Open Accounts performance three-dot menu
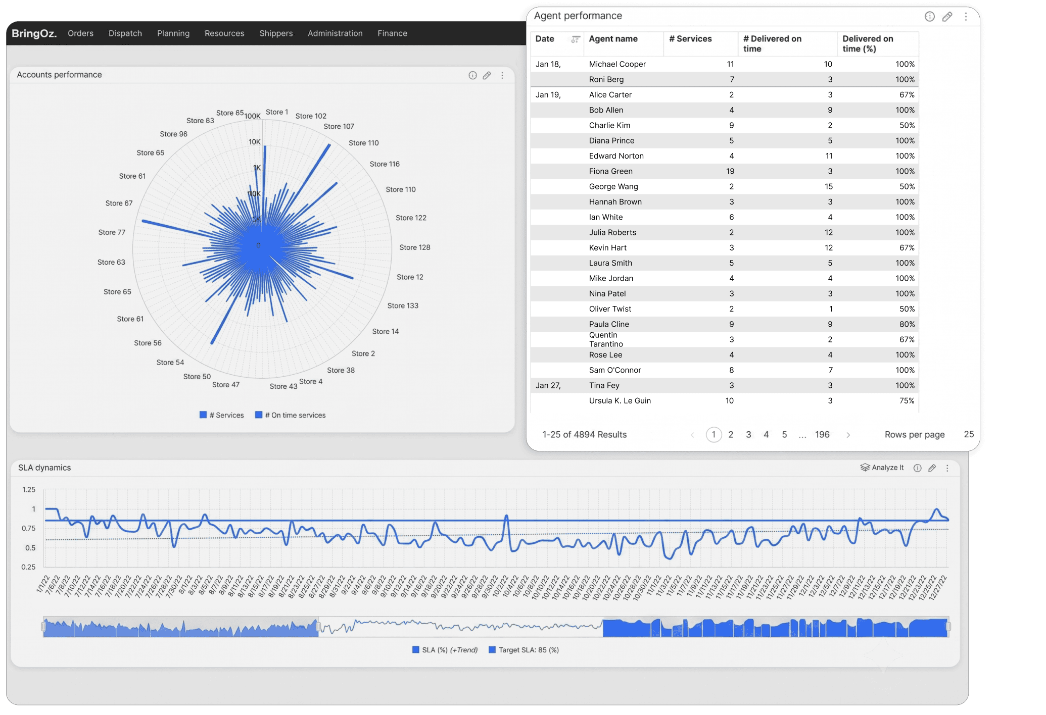 pos(502,75)
